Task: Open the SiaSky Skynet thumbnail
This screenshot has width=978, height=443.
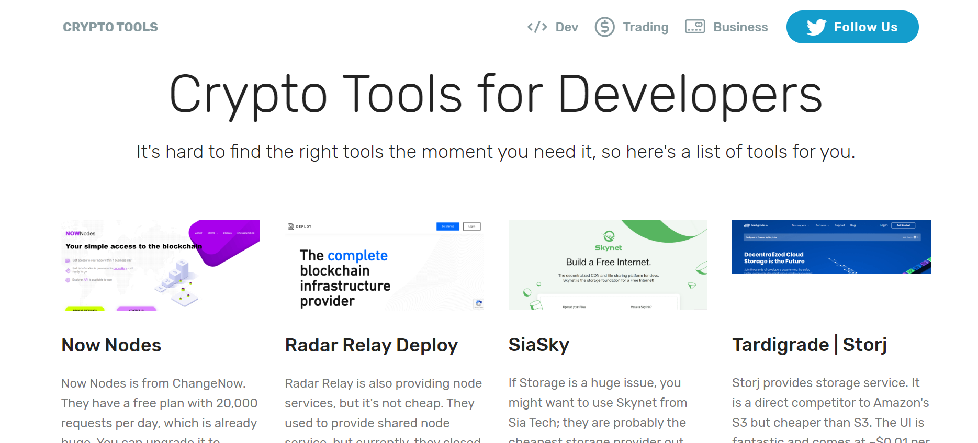Action: click(x=608, y=265)
